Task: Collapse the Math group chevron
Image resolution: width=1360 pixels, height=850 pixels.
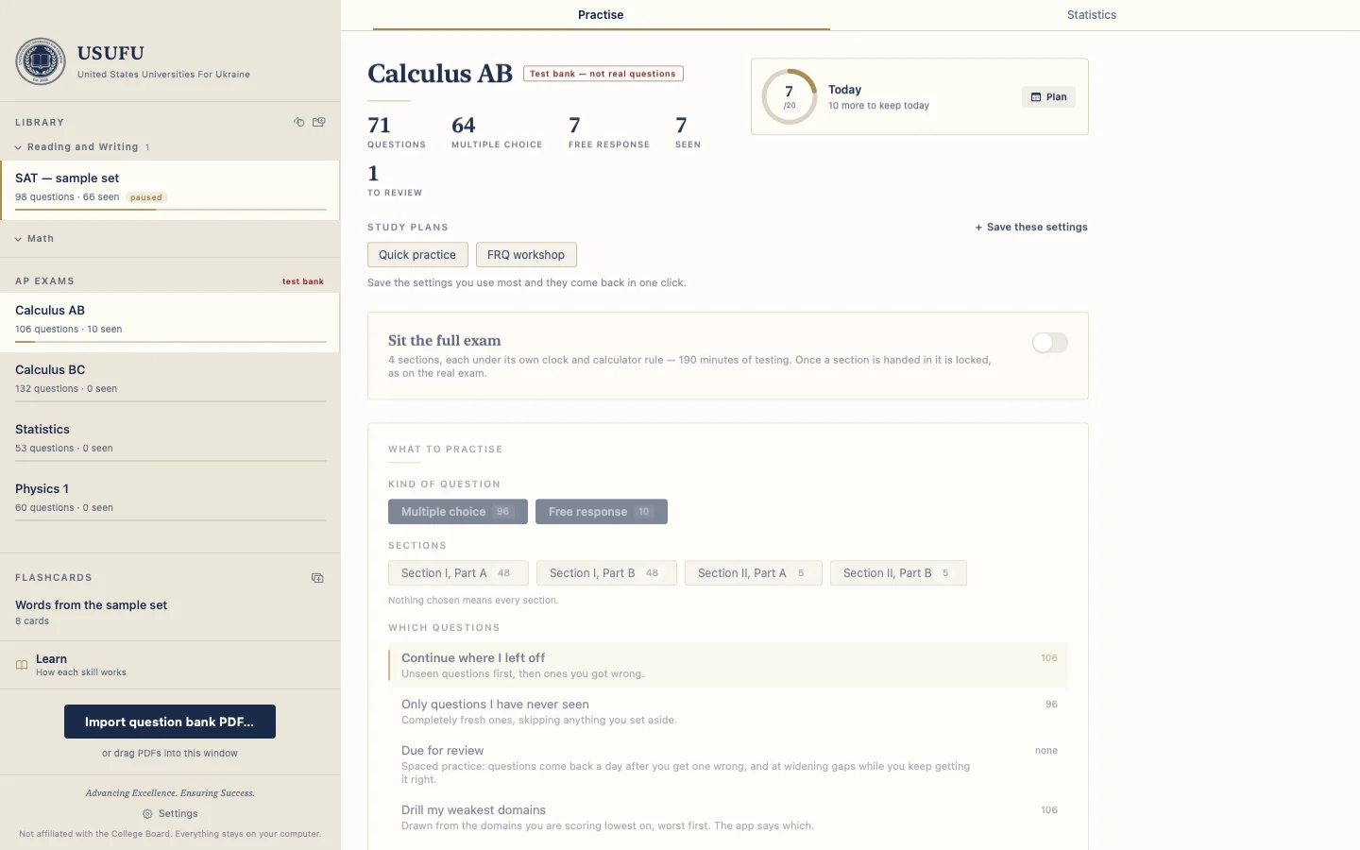Action: (18, 239)
